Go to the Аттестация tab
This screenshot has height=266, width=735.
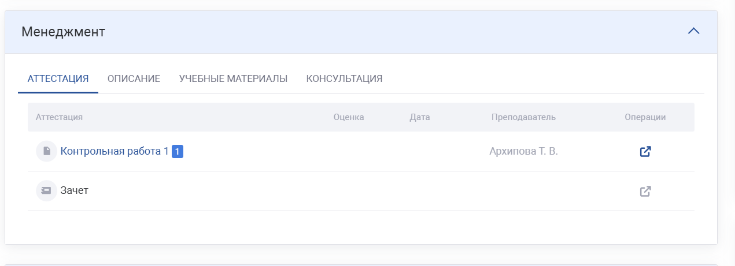58,78
